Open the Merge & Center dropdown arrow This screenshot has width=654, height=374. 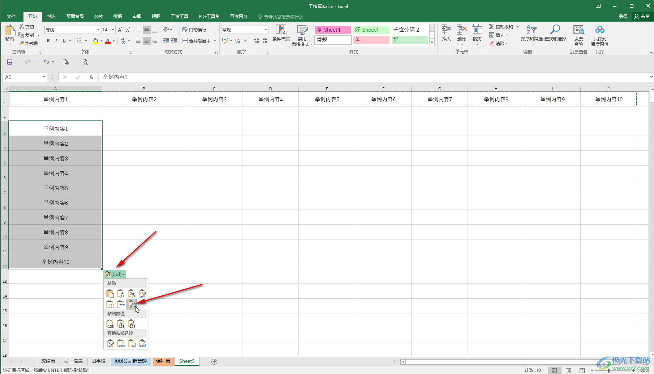point(215,41)
